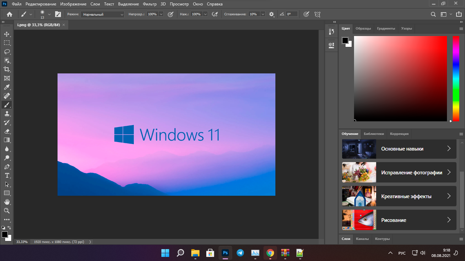Image resolution: width=465 pixels, height=261 pixels.
Task: Toggle symmetry paint butterfly options
Action: (318, 14)
